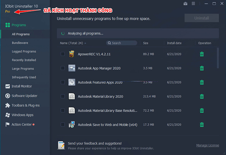Click the program list vertical scrollbar

(x=218, y=58)
